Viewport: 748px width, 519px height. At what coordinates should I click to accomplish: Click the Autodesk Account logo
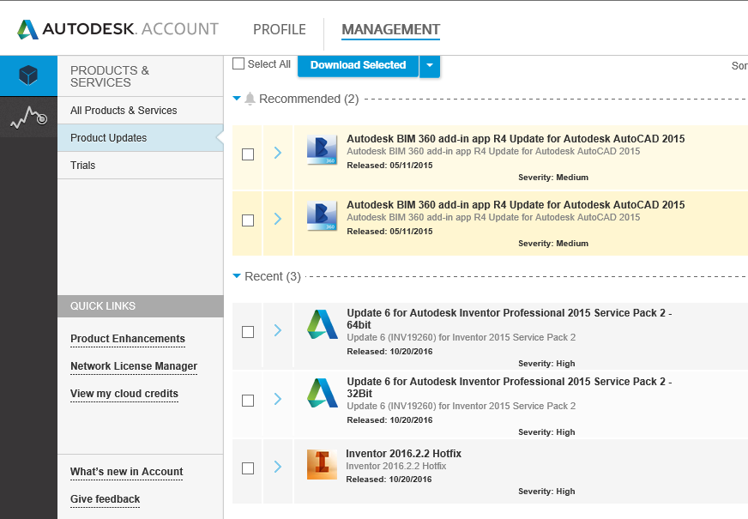(x=118, y=29)
